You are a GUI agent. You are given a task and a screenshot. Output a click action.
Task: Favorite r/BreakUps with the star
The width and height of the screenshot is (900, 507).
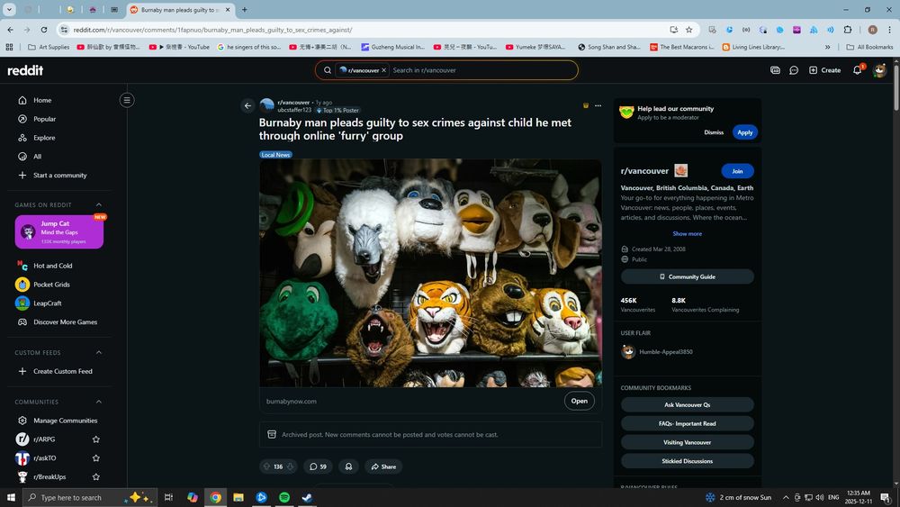tap(96, 476)
